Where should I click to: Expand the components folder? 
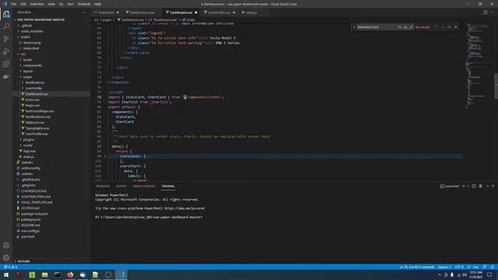click(33, 65)
